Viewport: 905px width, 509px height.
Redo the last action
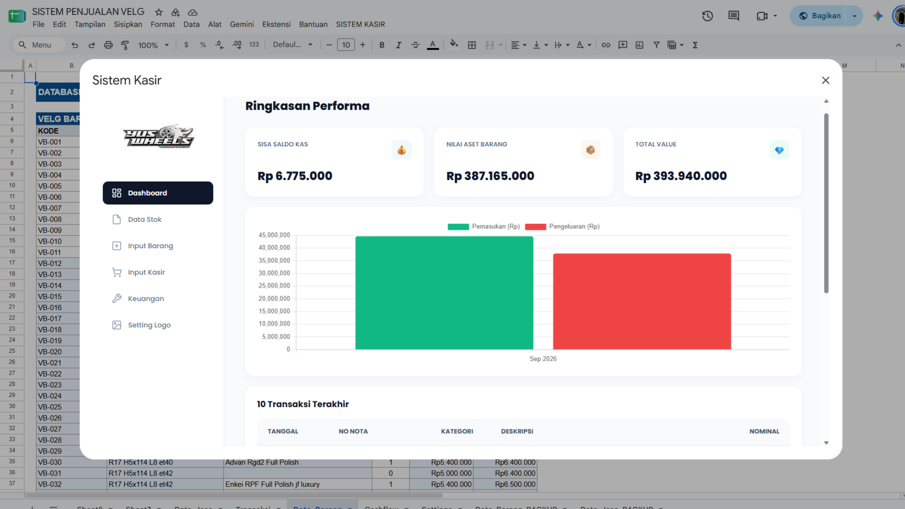coord(92,45)
